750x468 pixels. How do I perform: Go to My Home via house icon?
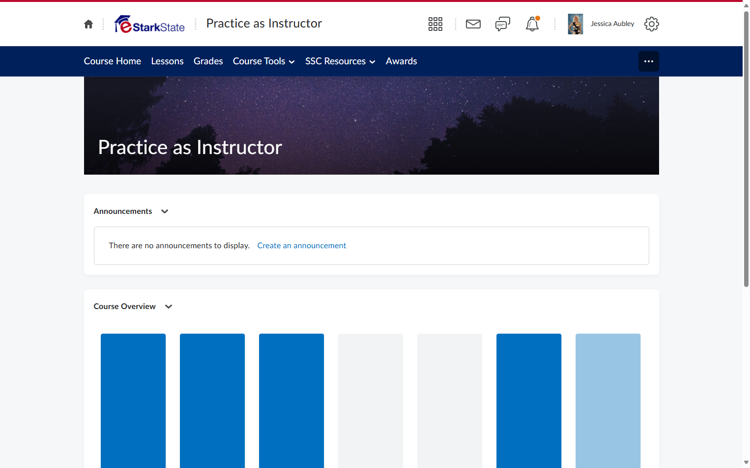pos(88,24)
